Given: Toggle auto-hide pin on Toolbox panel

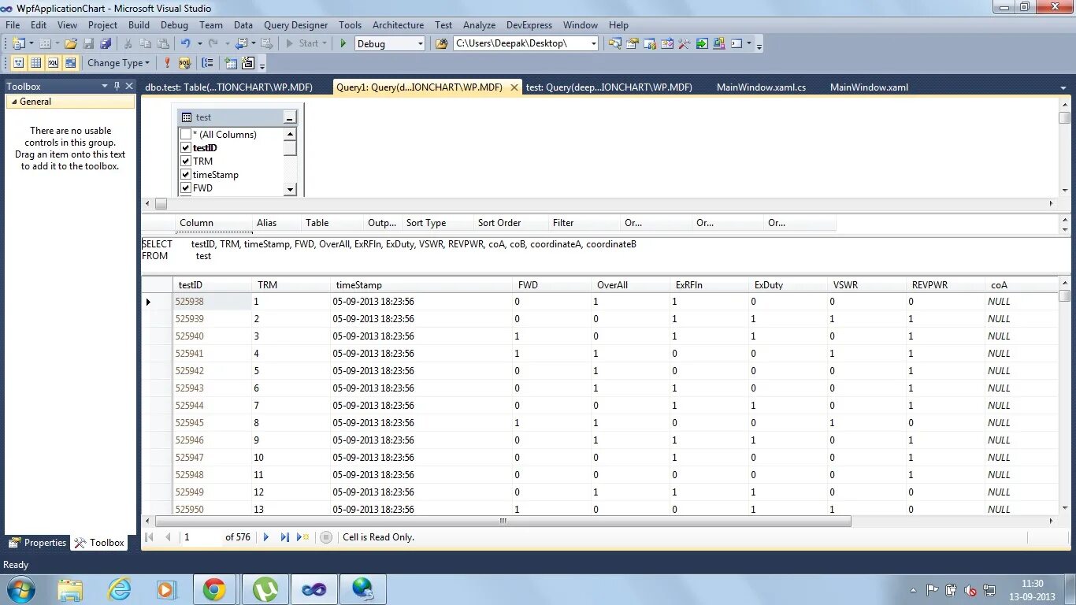Looking at the screenshot, I should point(117,86).
